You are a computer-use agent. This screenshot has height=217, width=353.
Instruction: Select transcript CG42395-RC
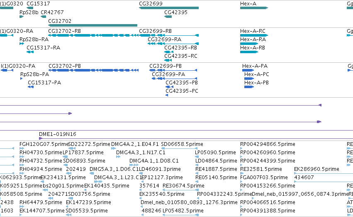180,56
